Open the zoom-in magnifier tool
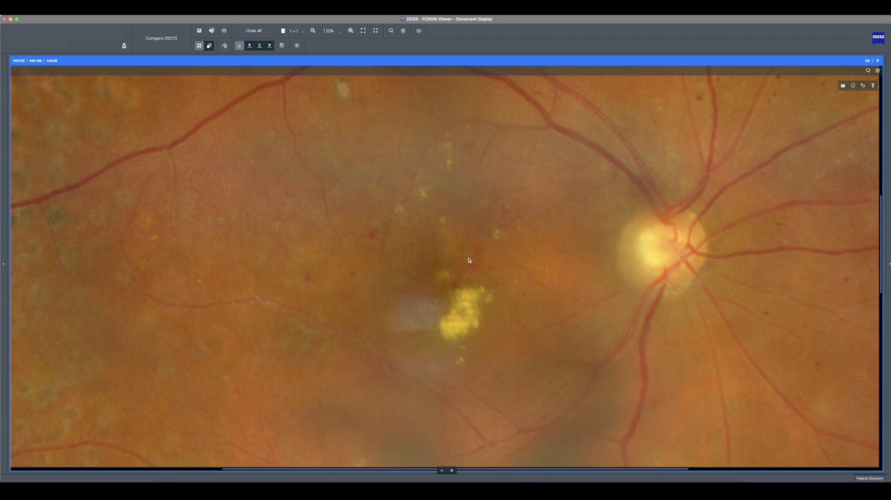 (350, 30)
